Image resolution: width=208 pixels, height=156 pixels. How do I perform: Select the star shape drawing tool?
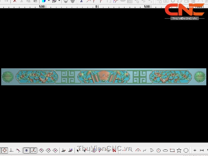point(179,150)
